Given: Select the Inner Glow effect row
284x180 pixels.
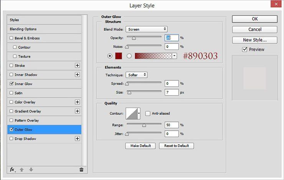Looking at the screenshot, I should tap(45, 84).
